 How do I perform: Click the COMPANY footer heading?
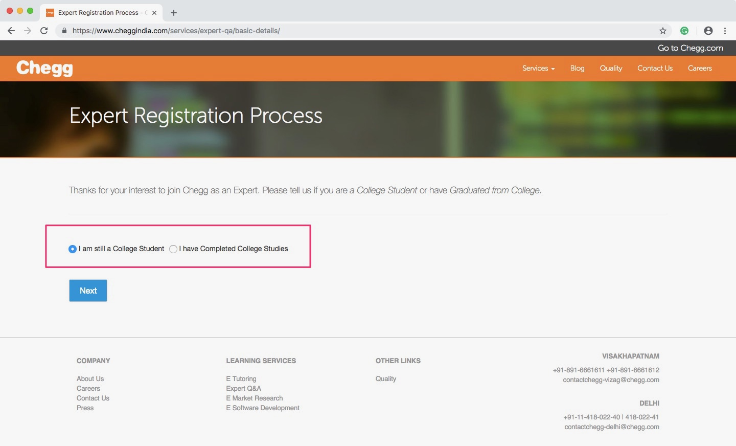tap(93, 361)
